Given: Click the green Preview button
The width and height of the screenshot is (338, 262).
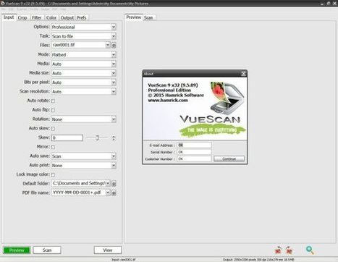Looking at the screenshot, I should 17,250.
